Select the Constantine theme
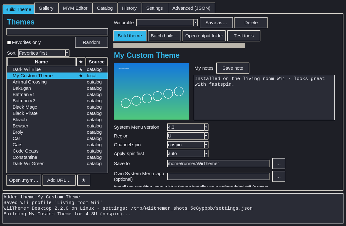The image size is (346, 226). (x=57, y=157)
